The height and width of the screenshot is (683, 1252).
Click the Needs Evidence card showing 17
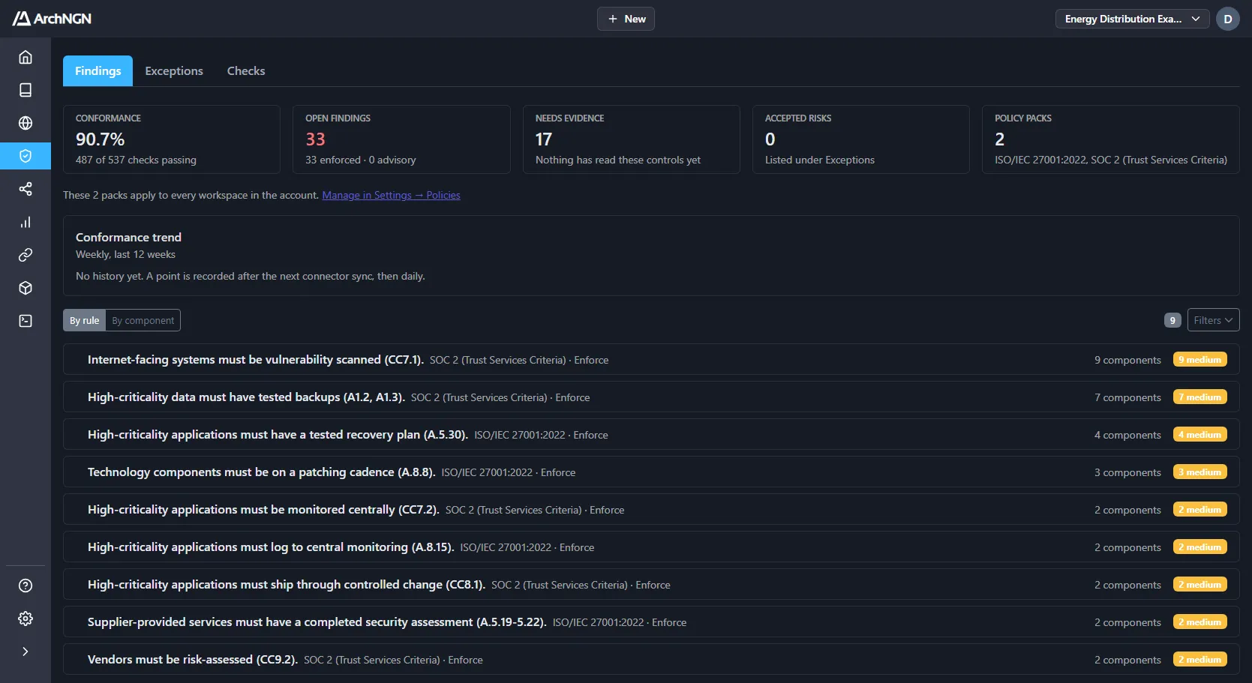(631, 139)
